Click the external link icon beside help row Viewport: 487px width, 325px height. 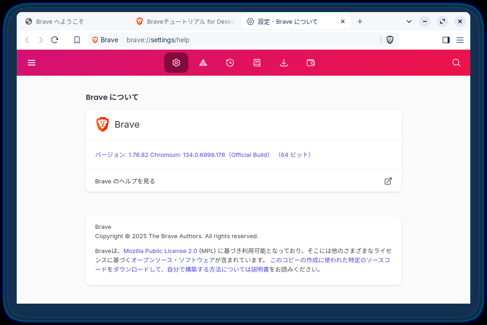coord(388,181)
